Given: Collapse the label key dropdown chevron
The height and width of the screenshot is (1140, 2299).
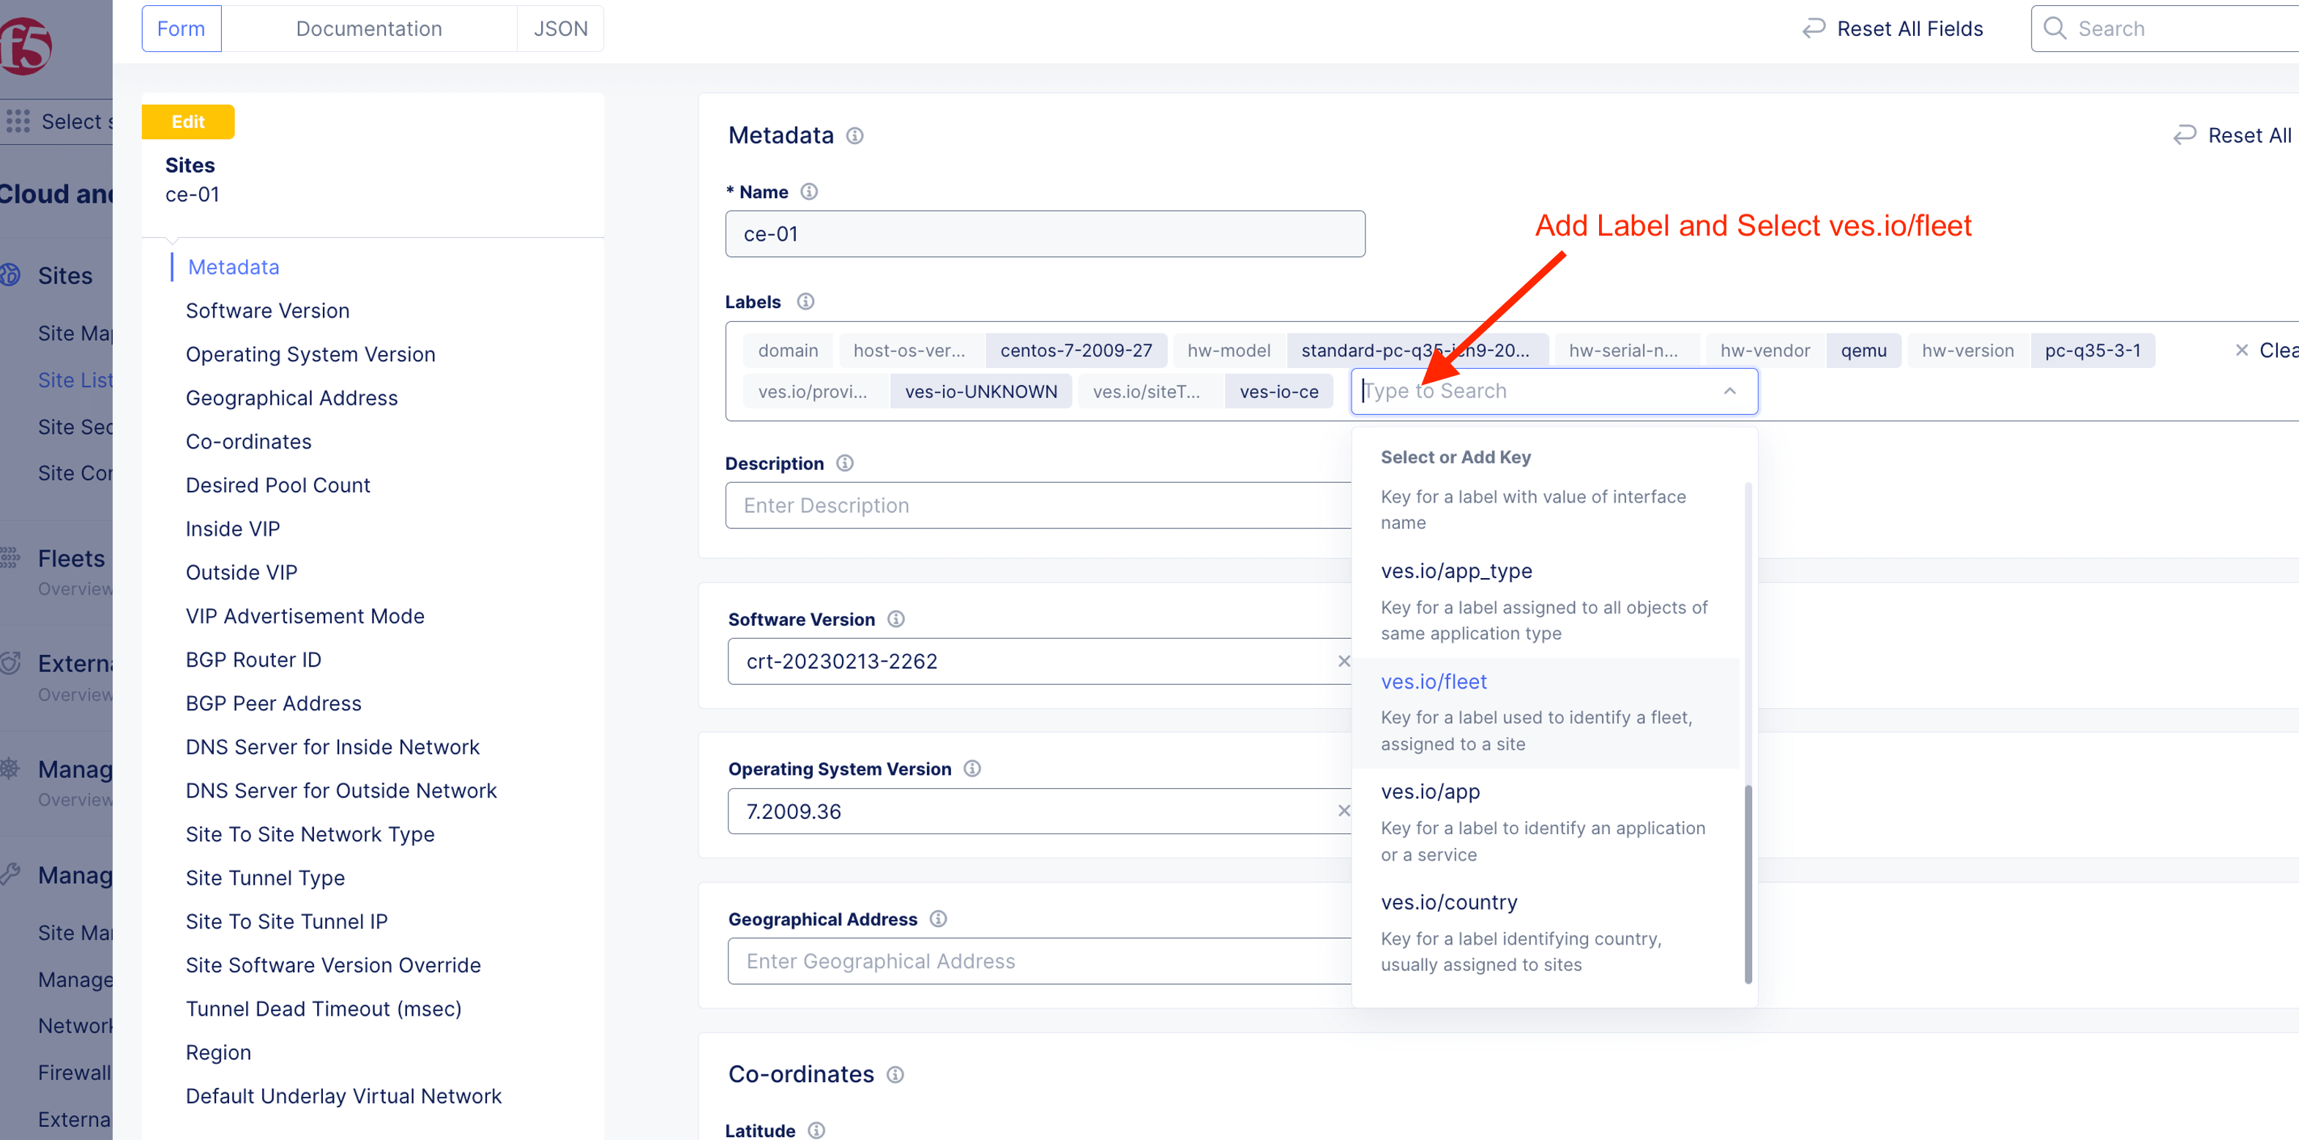Looking at the screenshot, I should [1729, 391].
